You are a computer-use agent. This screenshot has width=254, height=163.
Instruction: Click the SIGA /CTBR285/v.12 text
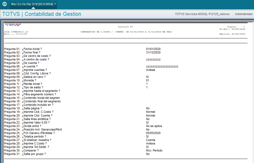(16, 32)
